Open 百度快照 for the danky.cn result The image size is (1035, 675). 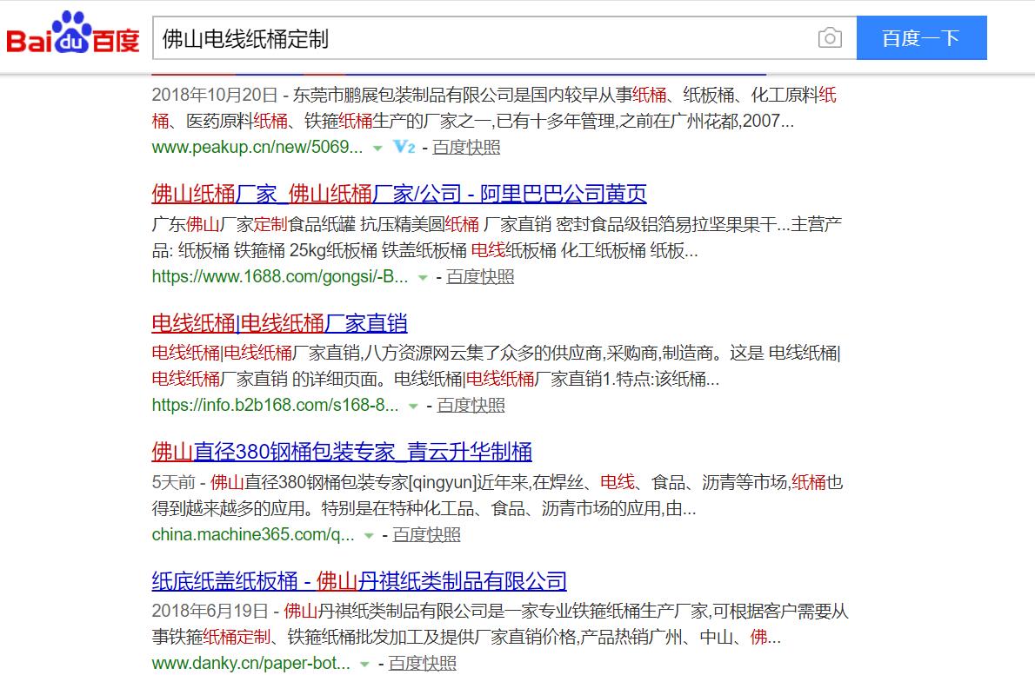tap(422, 663)
